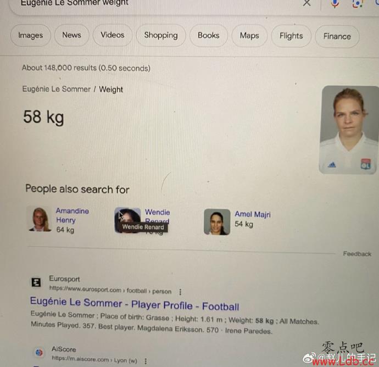Select the Videos filter chip
The image size is (379, 367).
pos(113,35)
